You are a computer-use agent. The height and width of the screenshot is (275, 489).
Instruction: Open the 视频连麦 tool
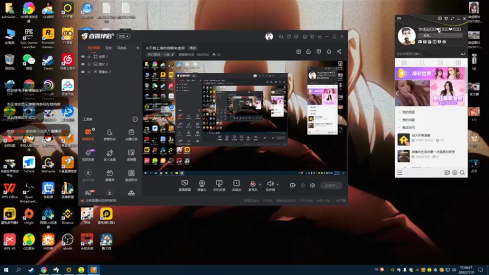88,155
